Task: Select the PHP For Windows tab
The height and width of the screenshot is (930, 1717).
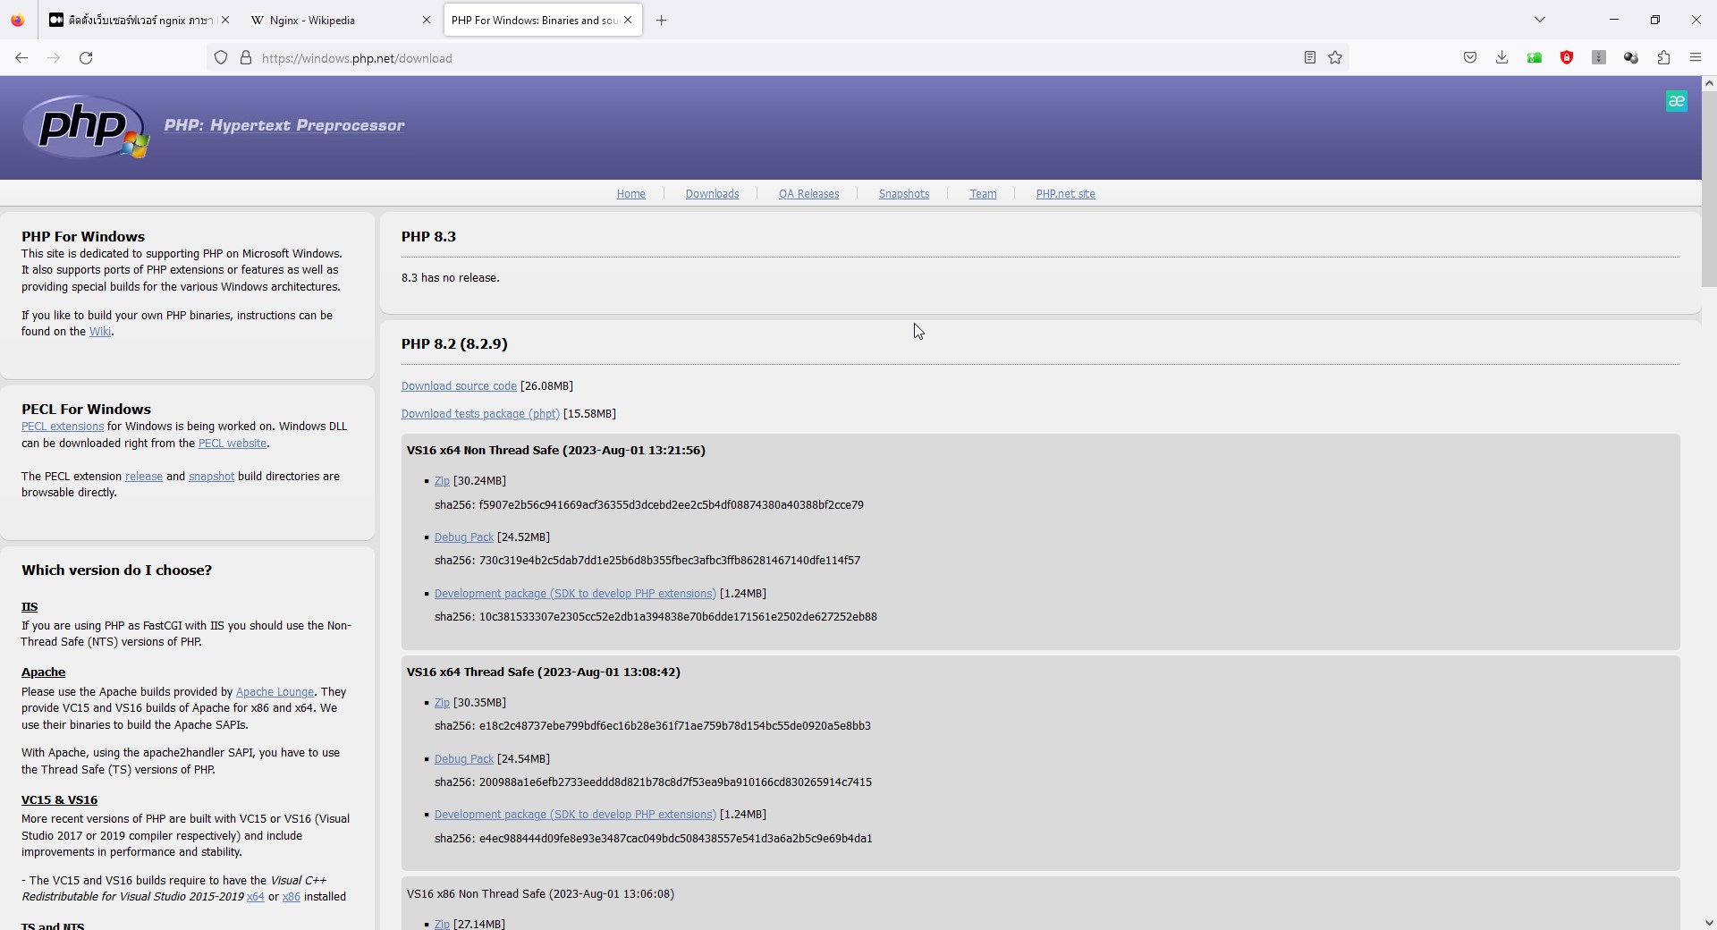Action: (542, 20)
